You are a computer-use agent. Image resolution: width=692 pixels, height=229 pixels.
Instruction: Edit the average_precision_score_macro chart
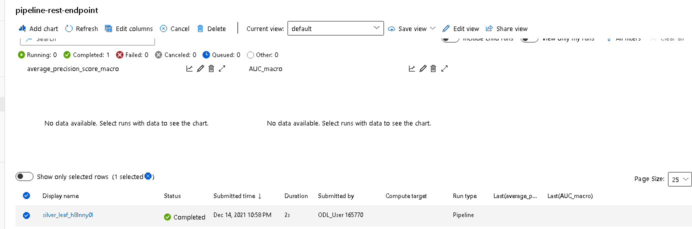point(200,68)
